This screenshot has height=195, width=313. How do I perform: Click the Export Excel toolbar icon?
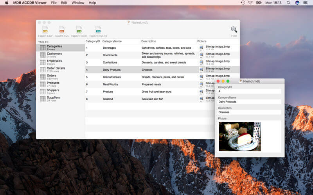pyautogui.click(x=79, y=30)
